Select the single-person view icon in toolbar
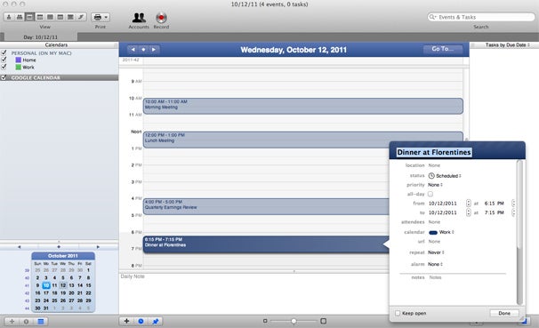 9,17
